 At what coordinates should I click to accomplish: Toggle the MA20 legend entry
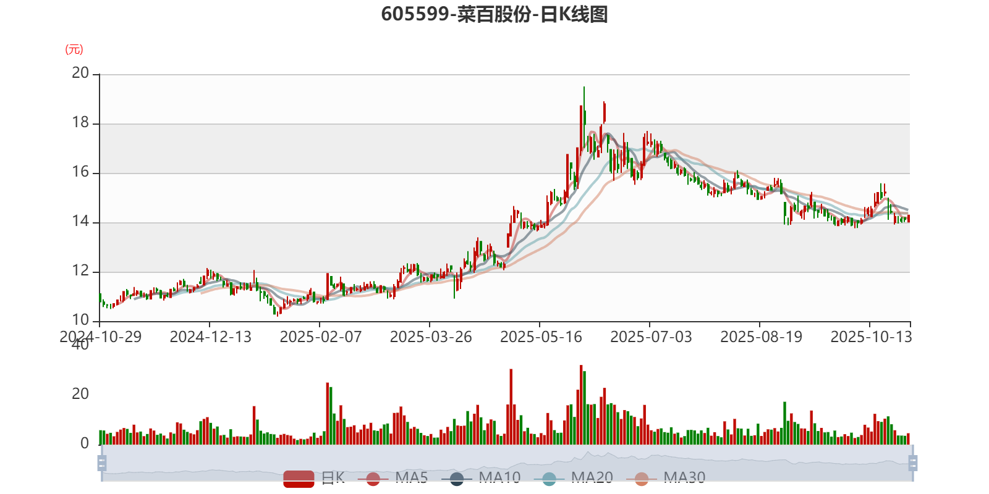coord(574,478)
